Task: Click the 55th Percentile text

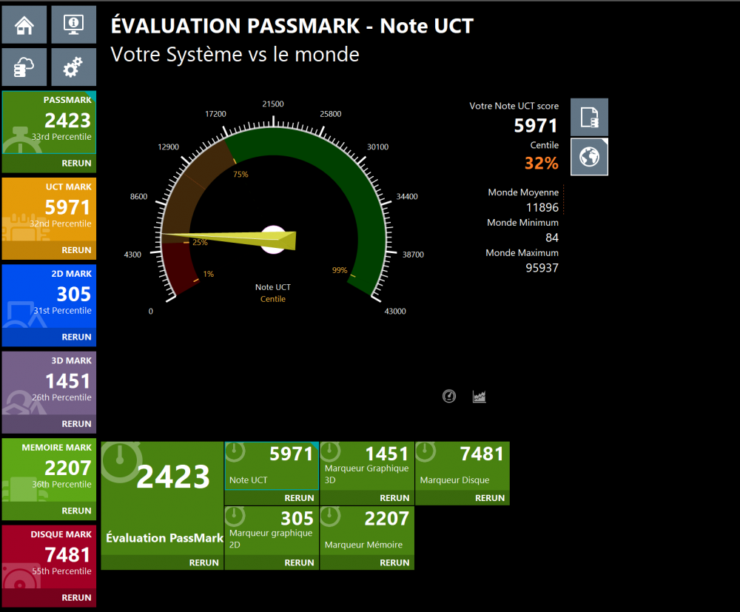Action: 61,571
